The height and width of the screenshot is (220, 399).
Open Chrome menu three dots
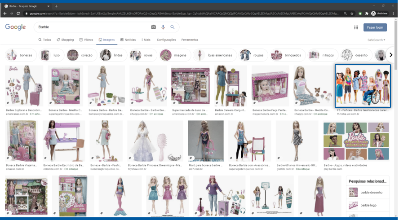coord(394,13)
